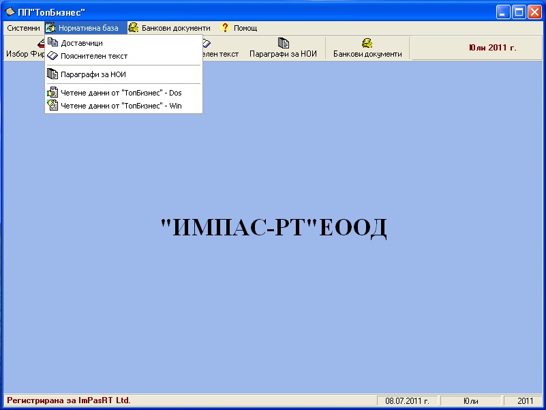Click the Dos import icon in the menu
This screenshot has width=546, height=410.
(52, 92)
